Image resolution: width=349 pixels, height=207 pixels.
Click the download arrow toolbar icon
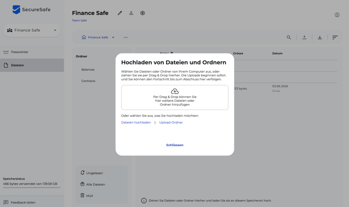point(320,37)
